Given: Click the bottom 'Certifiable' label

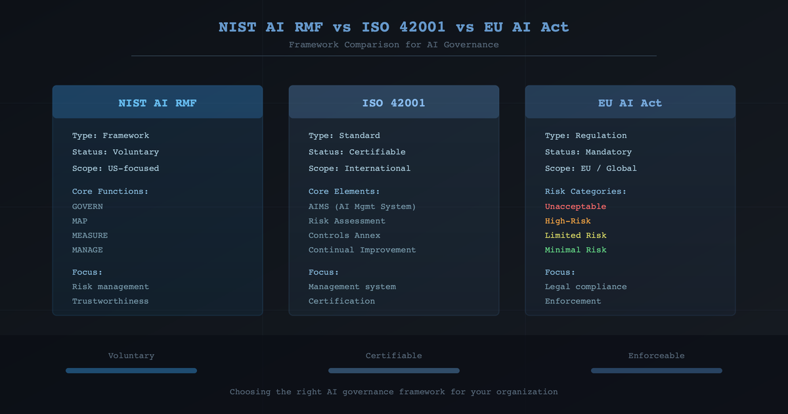Looking at the screenshot, I should [394, 356].
